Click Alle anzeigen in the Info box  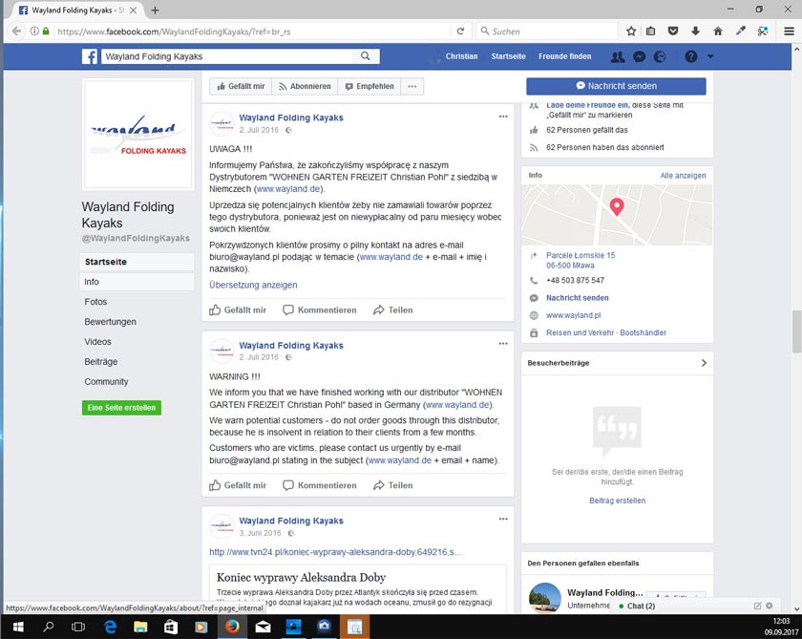coord(683,176)
